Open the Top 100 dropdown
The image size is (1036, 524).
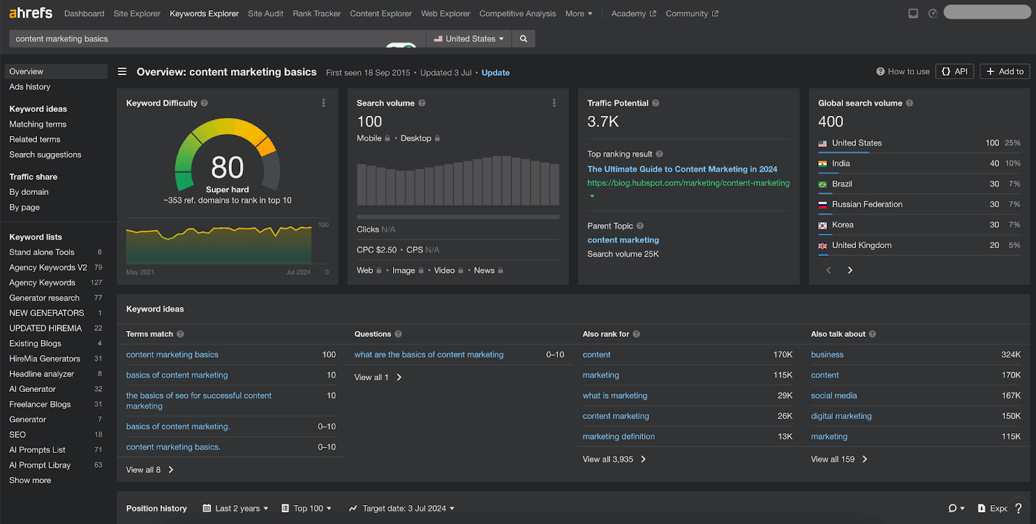click(306, 508)
